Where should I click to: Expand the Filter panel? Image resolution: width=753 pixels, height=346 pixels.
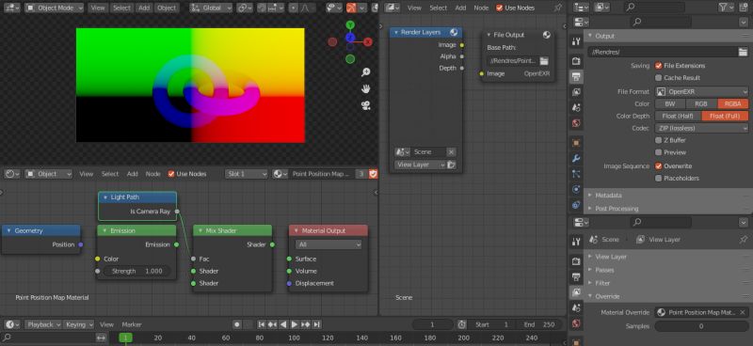pos(602,283)
